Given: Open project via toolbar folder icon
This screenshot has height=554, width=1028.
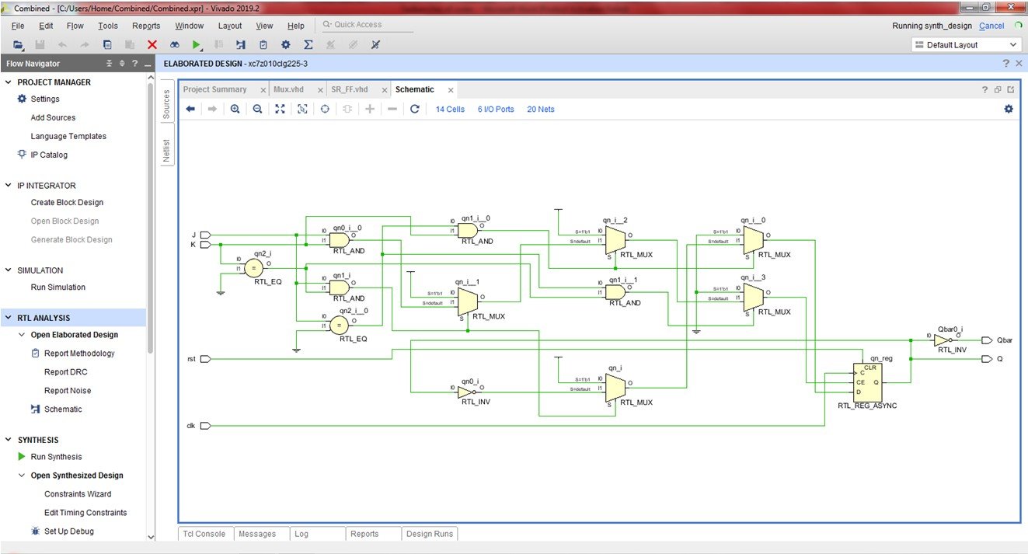Looking at the screenshot, I should pos(18,45).
